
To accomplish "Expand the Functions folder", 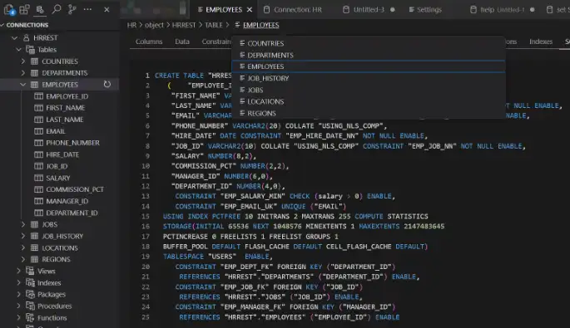I will click(18, 318).
